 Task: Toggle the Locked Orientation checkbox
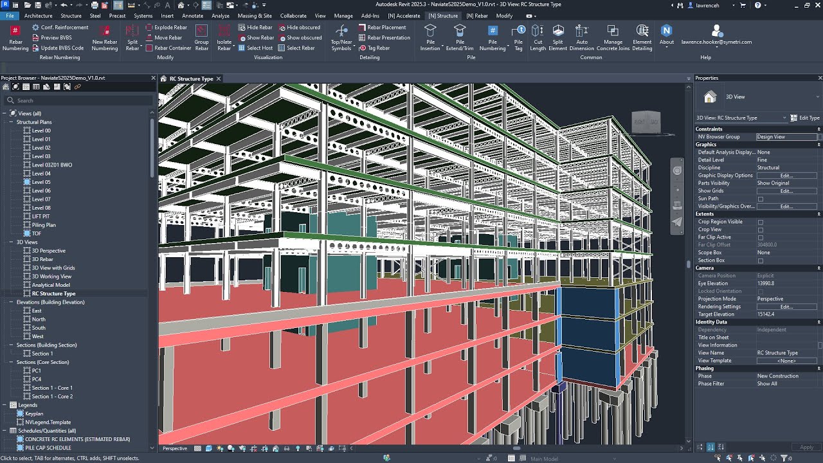(761, 291)
